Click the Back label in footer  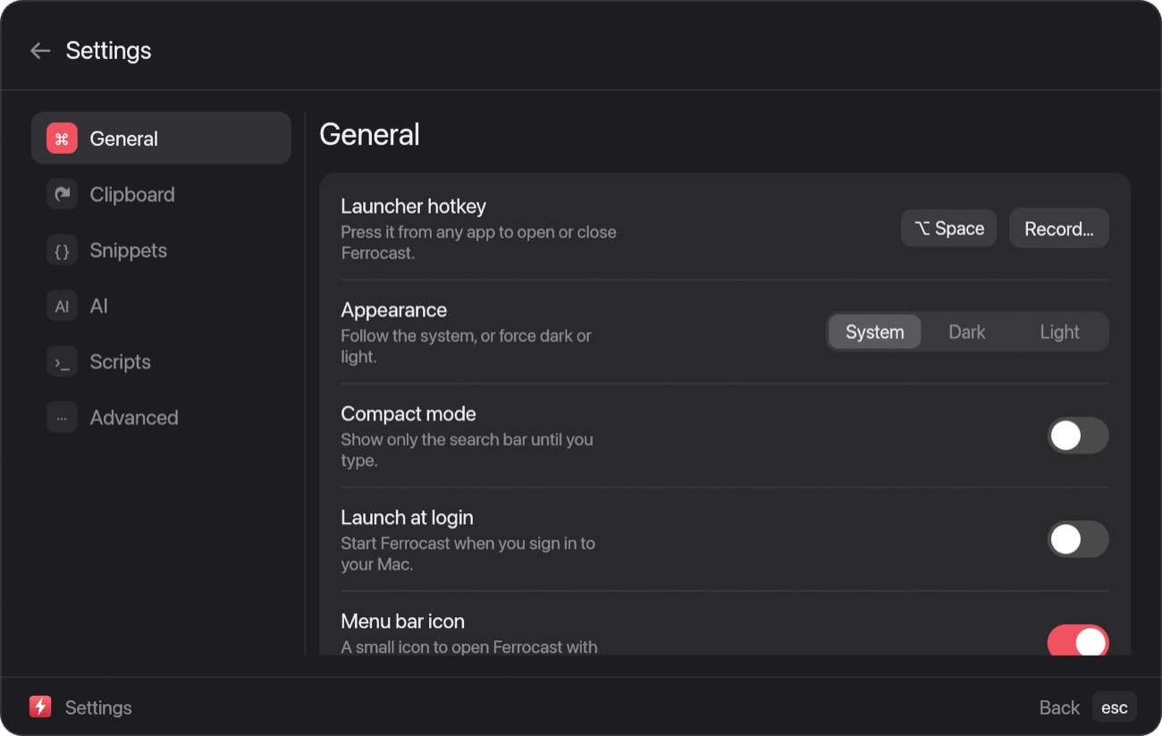(x=1060, y=707)
